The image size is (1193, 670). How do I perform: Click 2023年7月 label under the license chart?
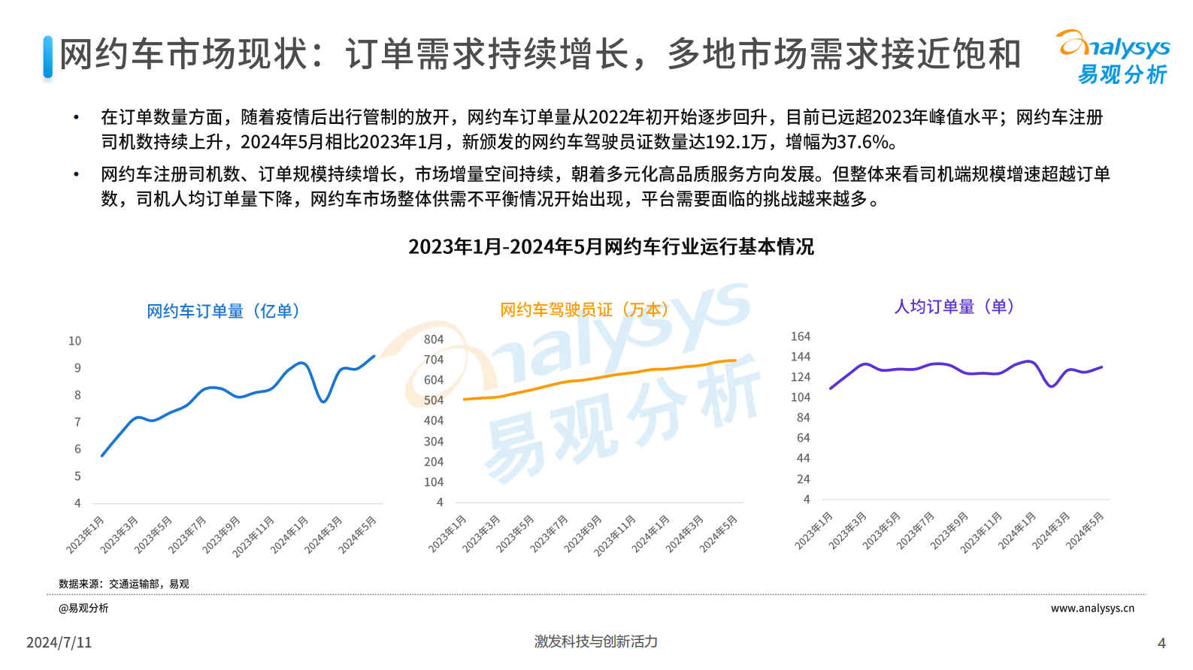click(x=549, y=534)
